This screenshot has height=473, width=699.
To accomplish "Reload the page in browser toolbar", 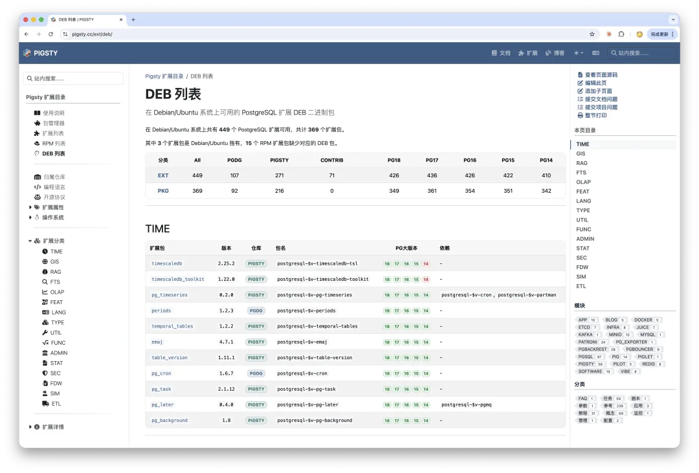I will click(51, 34).
